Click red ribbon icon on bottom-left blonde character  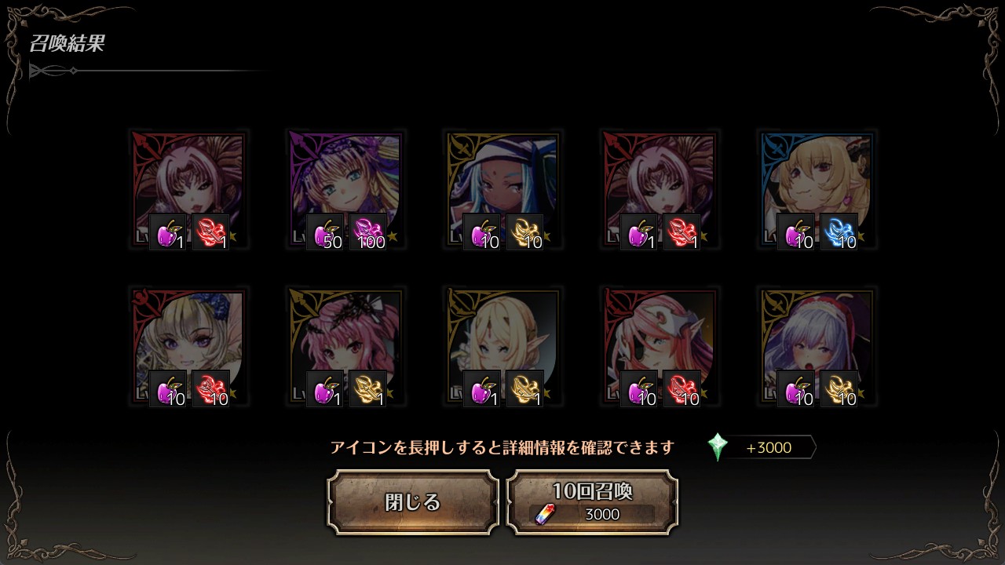tap(210, 389)
